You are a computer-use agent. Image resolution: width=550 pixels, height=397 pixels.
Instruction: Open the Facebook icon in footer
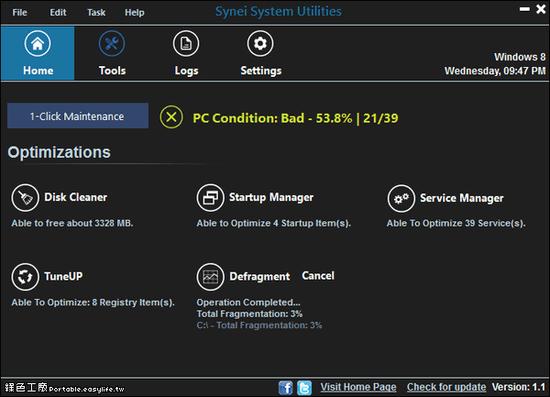tap(285, 387)
